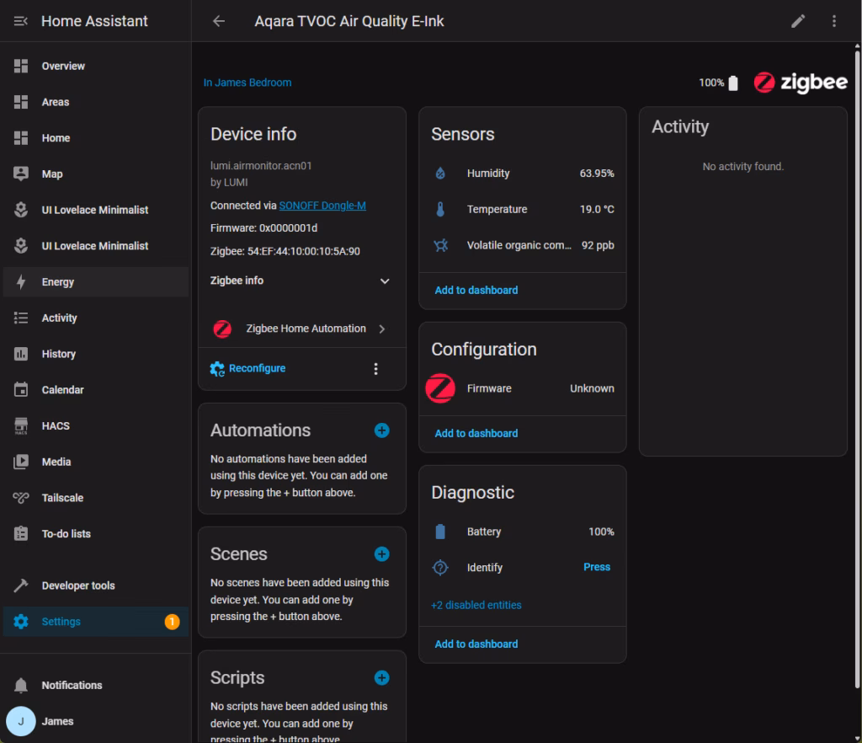
Task: Click the SONOFF Dongle-M link
Action: 322,206
